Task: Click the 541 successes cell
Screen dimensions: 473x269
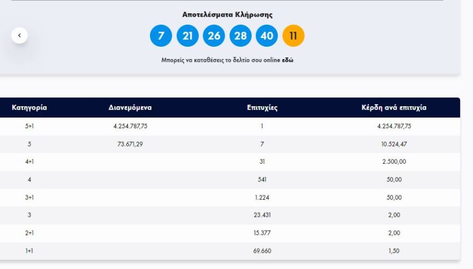Action: 262,179
